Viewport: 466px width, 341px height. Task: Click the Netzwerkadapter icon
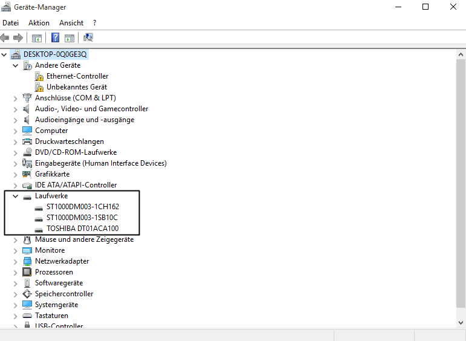[27, 261]
